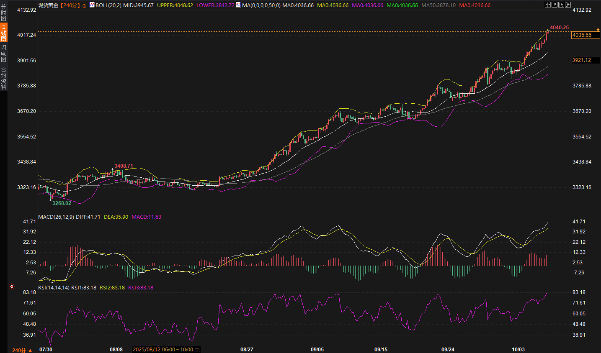Click the play-arrow chart toolbar icon

point(561,5)
